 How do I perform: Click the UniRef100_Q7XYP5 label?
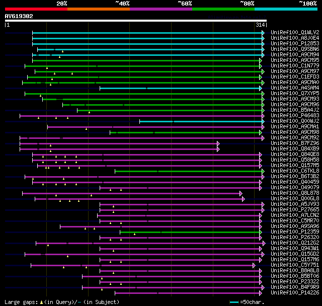click(x=295, y=94)
